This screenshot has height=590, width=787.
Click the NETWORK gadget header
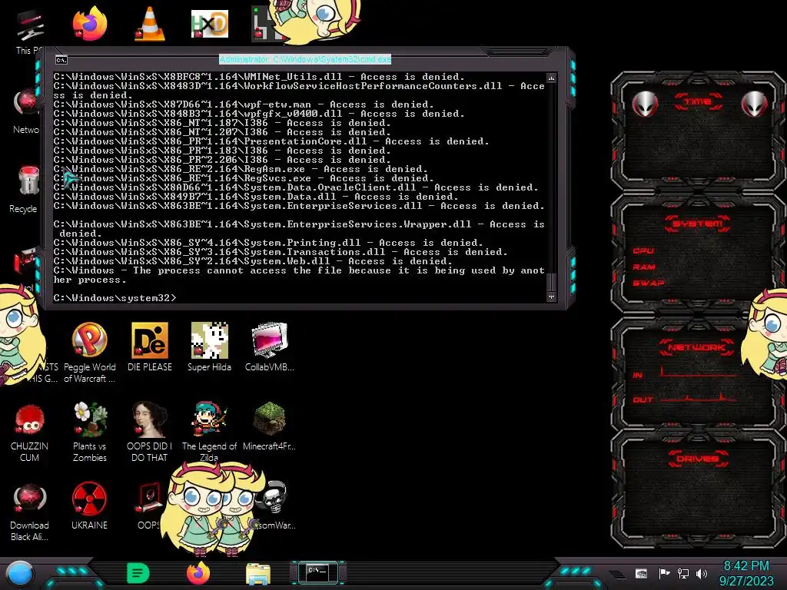pos(696,347)
